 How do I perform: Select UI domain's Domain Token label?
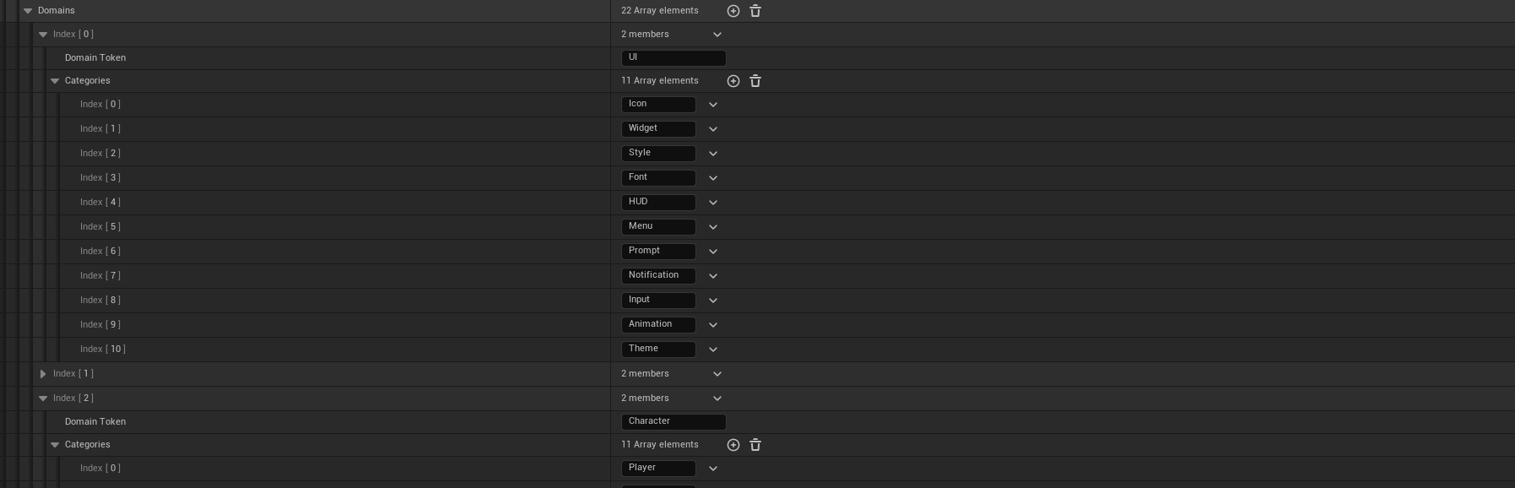click(x=95, y=58)
